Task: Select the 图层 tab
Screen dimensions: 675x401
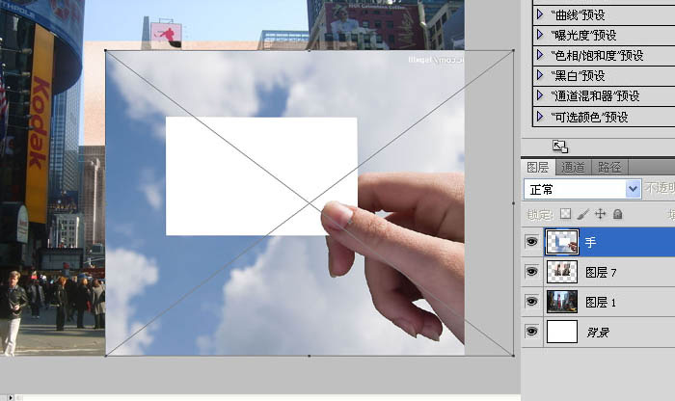Action: click(x=538, y=167)
